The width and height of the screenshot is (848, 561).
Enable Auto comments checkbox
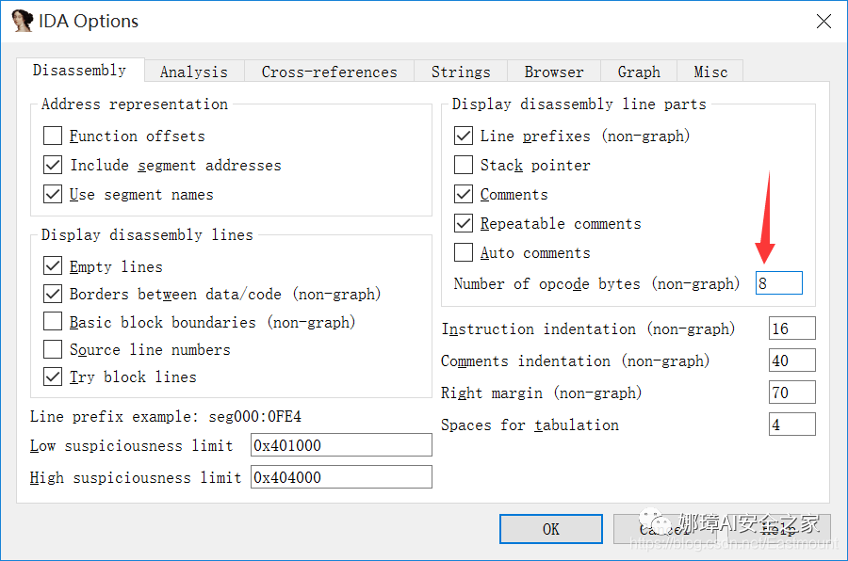click(464, 252)
